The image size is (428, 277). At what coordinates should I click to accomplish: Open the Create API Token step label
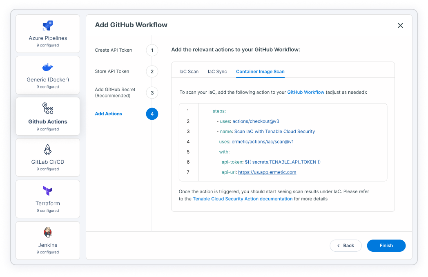coord(113,50)
